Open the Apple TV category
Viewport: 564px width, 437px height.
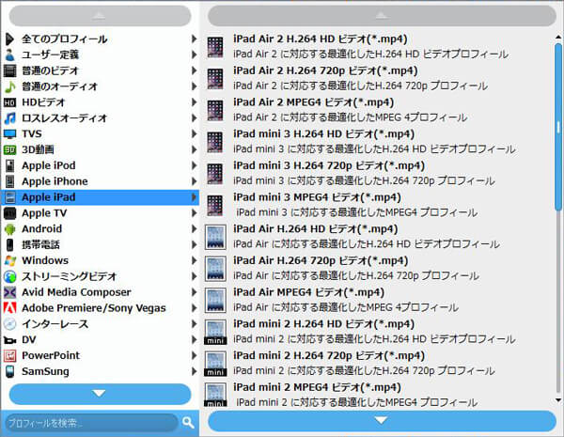pyautogui.click(x=101, y=213)
